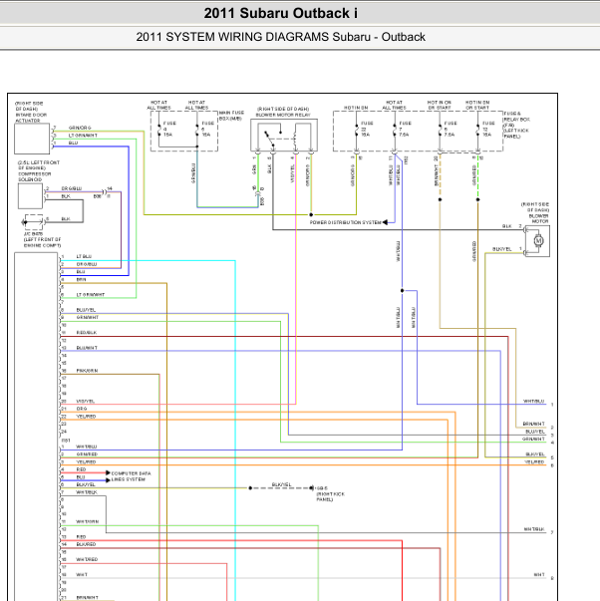Click the Computer Data Lines System label
The image size is (600, 601).
131,476
